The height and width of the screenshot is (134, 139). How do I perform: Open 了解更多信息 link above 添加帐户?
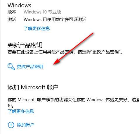coord(21,111)
